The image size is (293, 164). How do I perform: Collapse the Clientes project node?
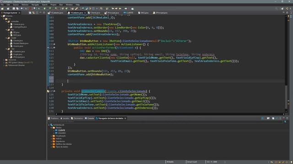(x=2, y=16)
